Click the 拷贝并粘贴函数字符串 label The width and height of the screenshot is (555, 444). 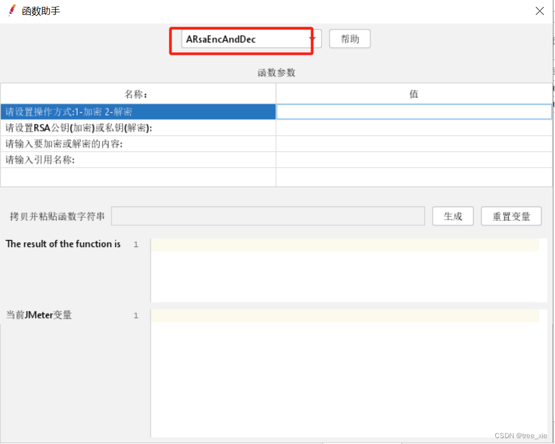(57, 216)
